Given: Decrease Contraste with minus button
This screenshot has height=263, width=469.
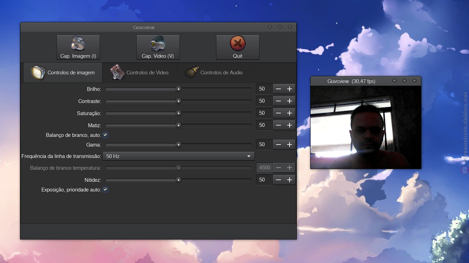Looking at the screenshot, I should 279,101.
